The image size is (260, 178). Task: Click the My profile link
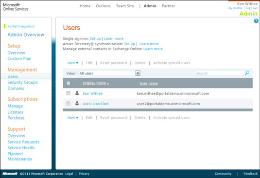click(235, 8)
